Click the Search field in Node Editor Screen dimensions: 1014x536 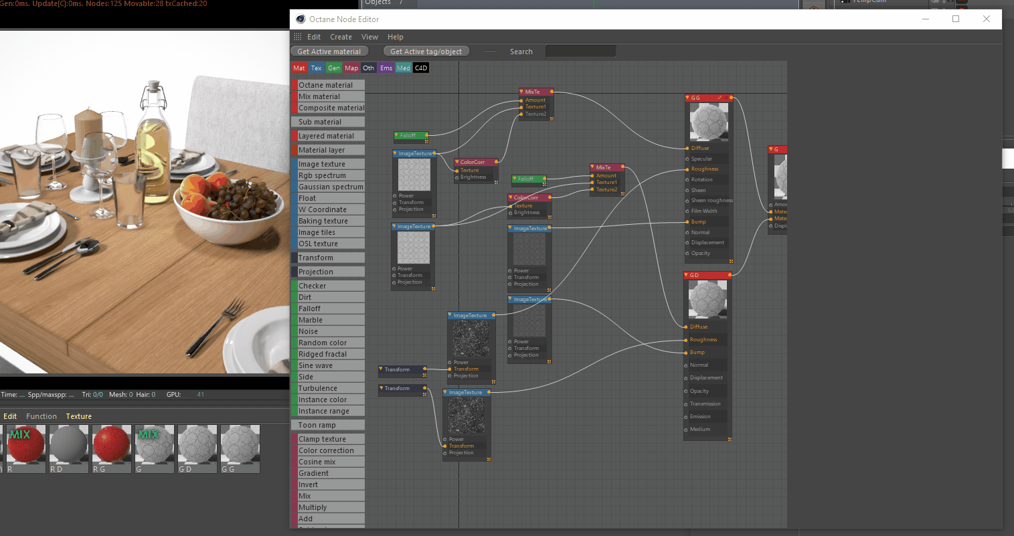point(580,52)
